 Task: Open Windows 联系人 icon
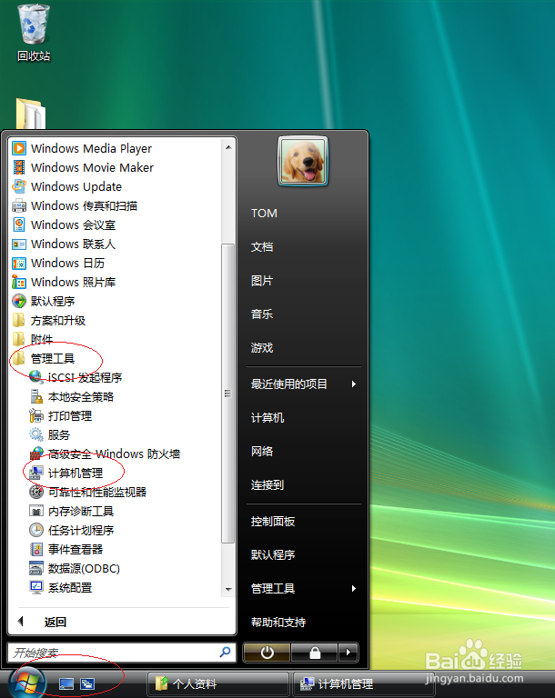19,244
